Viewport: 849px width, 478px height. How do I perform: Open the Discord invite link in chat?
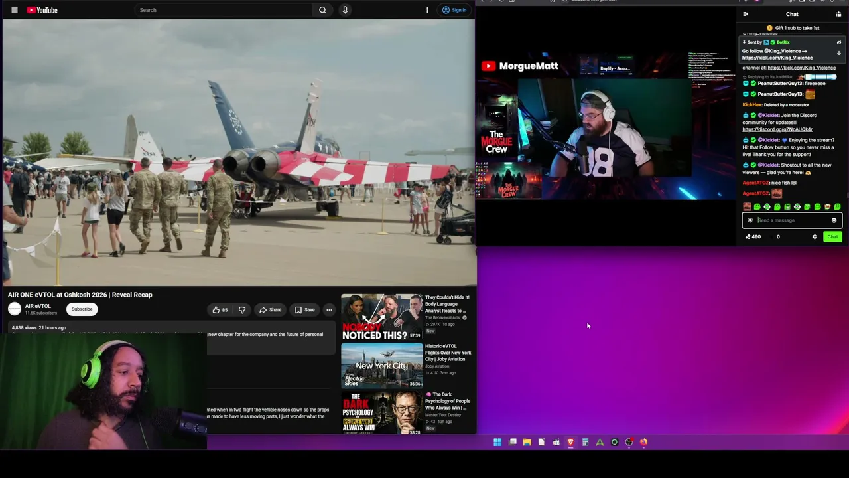coord(777,129)
